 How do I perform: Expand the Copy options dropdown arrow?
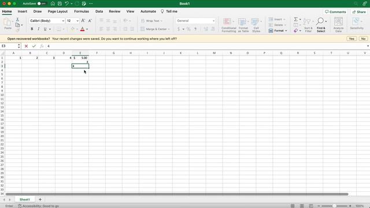click(22, 25)
